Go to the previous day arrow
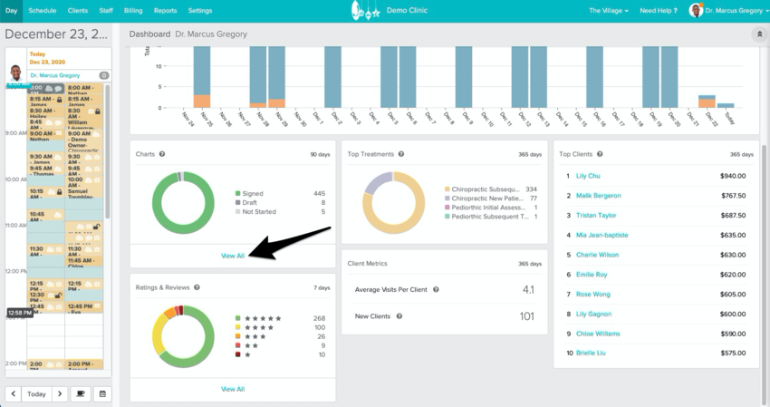Screen dimensions: 770x407 14,394
